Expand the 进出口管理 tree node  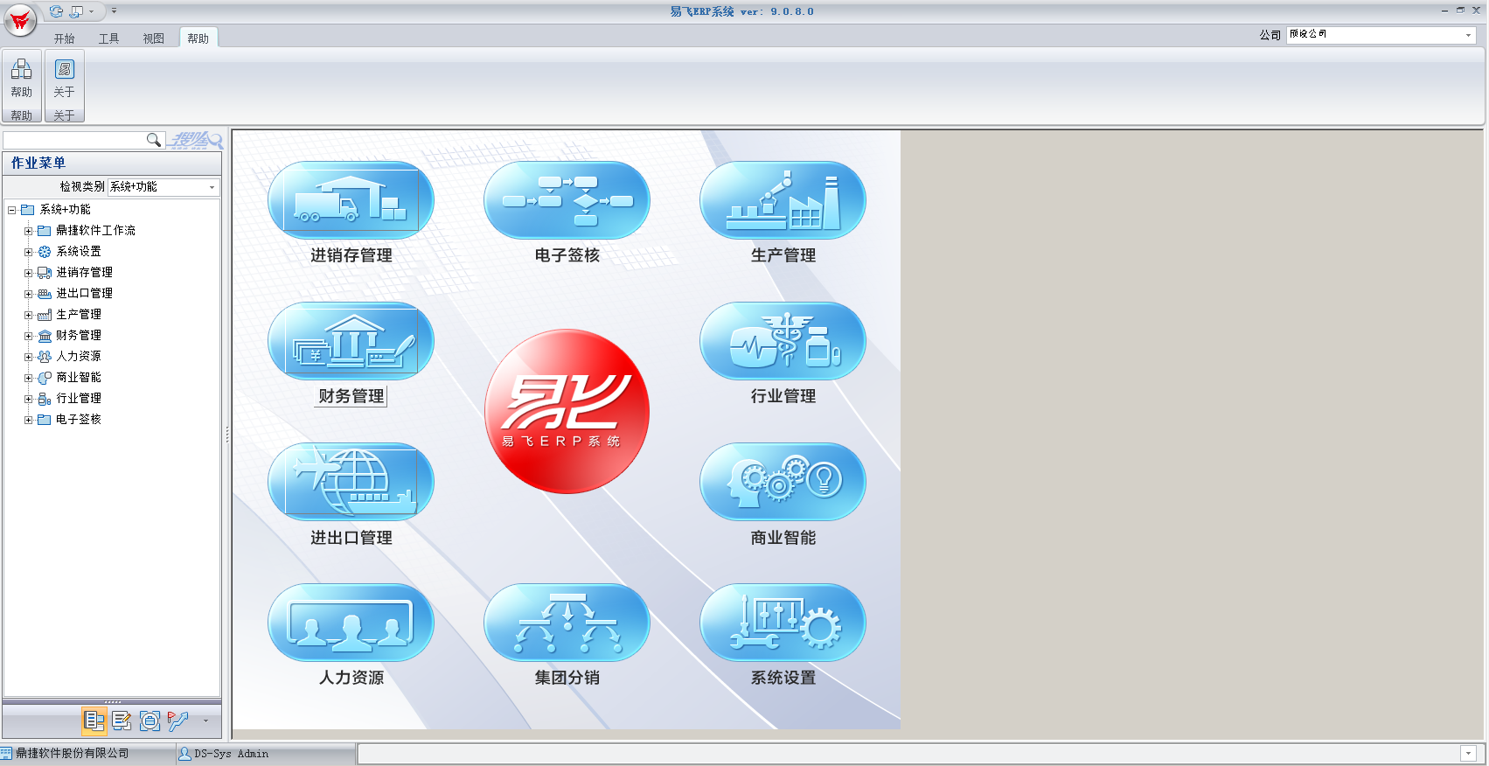pyautogui.click(x=29, y=294)
